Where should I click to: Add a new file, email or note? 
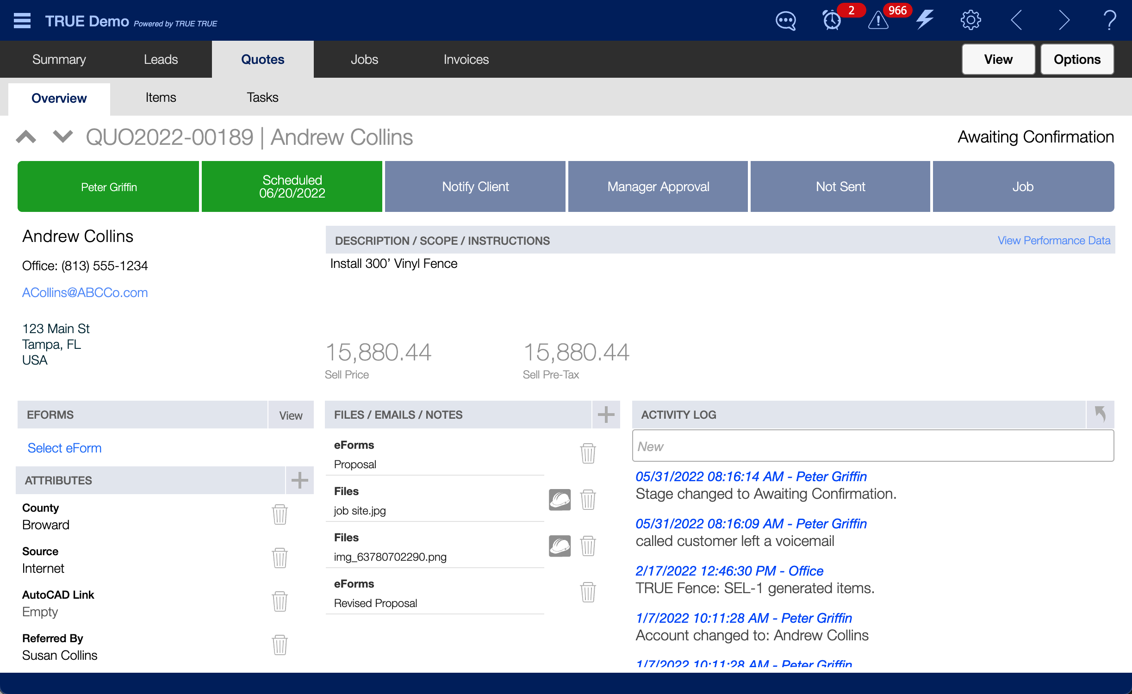click(606, 415)
